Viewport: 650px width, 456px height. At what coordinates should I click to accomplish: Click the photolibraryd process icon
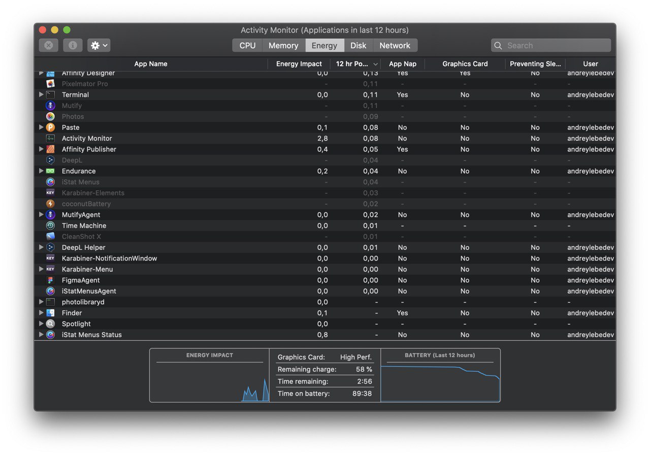[x=50, y=302]
